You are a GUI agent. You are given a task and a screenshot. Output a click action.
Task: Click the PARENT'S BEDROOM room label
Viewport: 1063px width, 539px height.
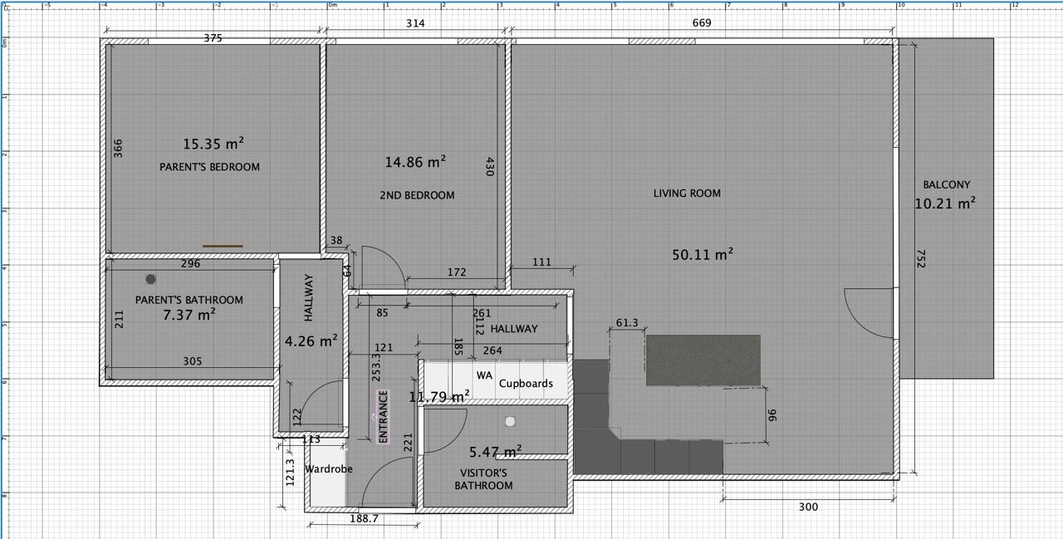(209, 167)
